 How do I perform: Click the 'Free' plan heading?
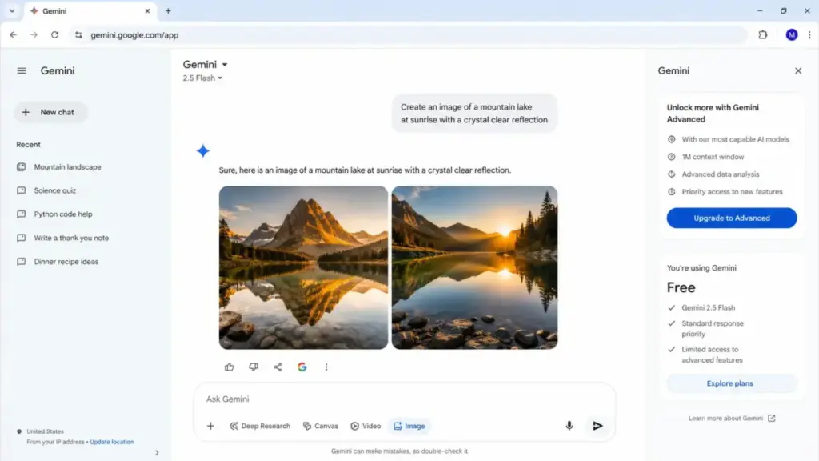[681, 287]
